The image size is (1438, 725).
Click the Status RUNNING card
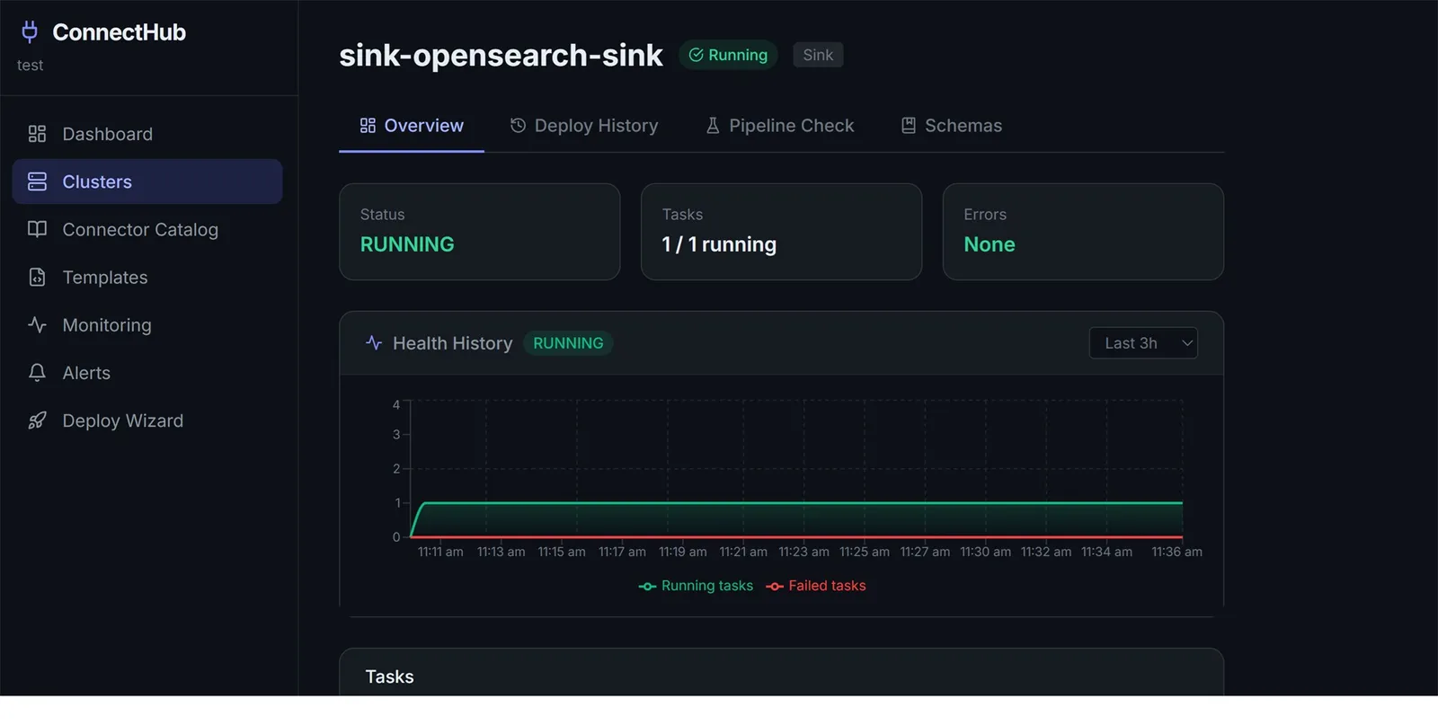click(479, 232)
